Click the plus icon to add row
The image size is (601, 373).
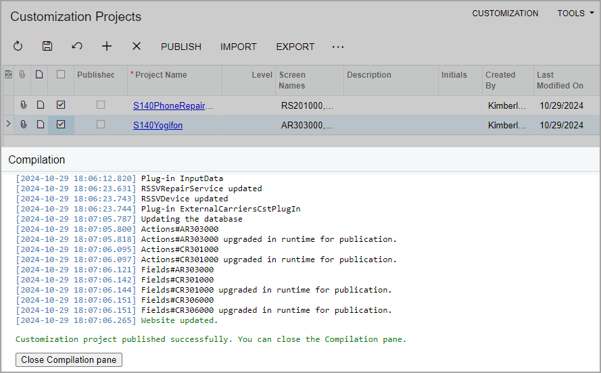107,47
